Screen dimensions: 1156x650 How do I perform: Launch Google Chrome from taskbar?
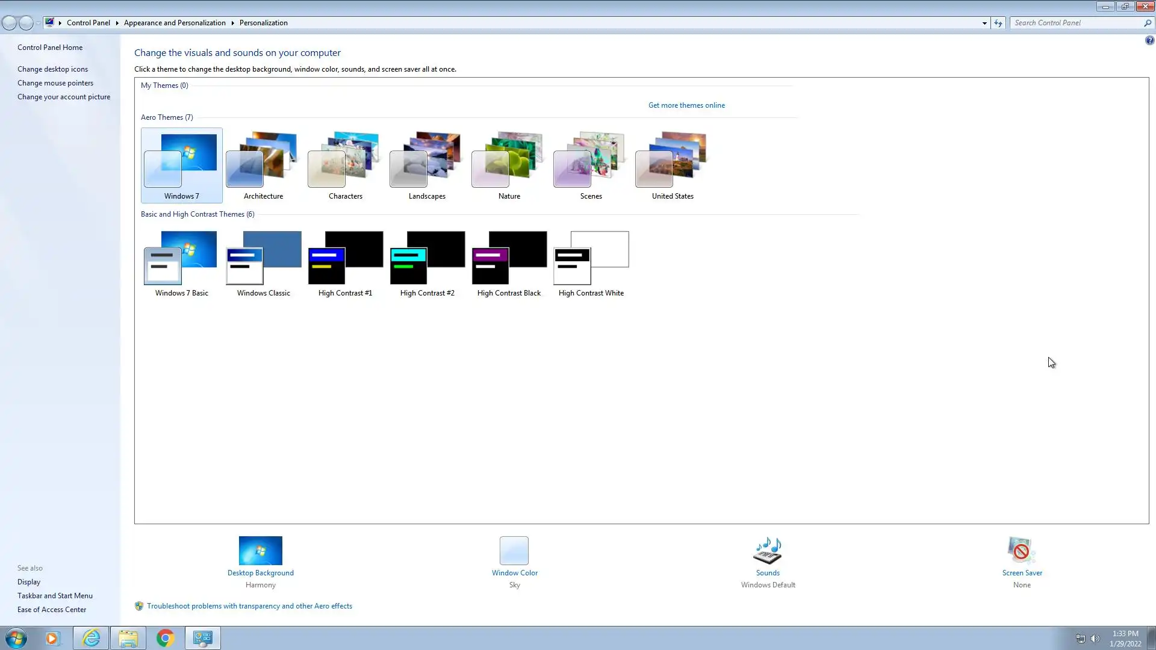coord(165,638)
